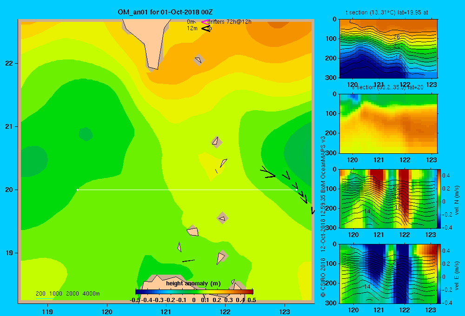Click longitude '120' below the vel. E section
The image size is (465, 316).
(353, 310)
